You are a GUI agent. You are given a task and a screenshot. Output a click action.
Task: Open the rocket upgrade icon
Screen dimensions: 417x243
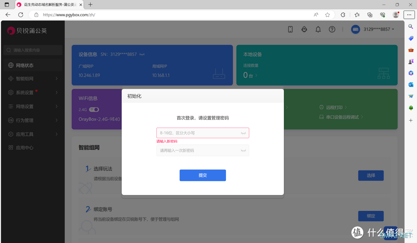(304, 29)
